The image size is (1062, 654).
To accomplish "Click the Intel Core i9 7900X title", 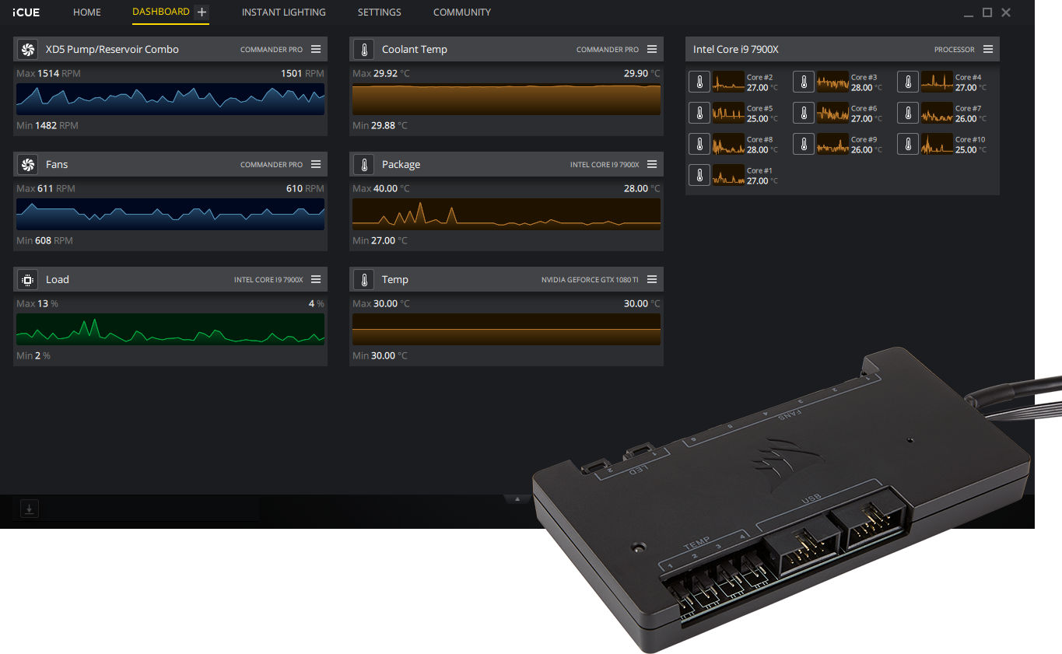I will [x=736, y=49].
